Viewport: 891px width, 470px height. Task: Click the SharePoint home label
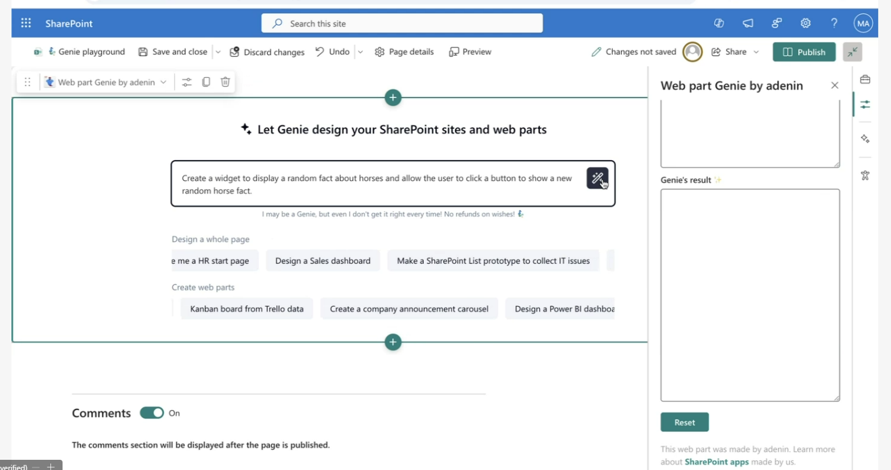point(69,24)
